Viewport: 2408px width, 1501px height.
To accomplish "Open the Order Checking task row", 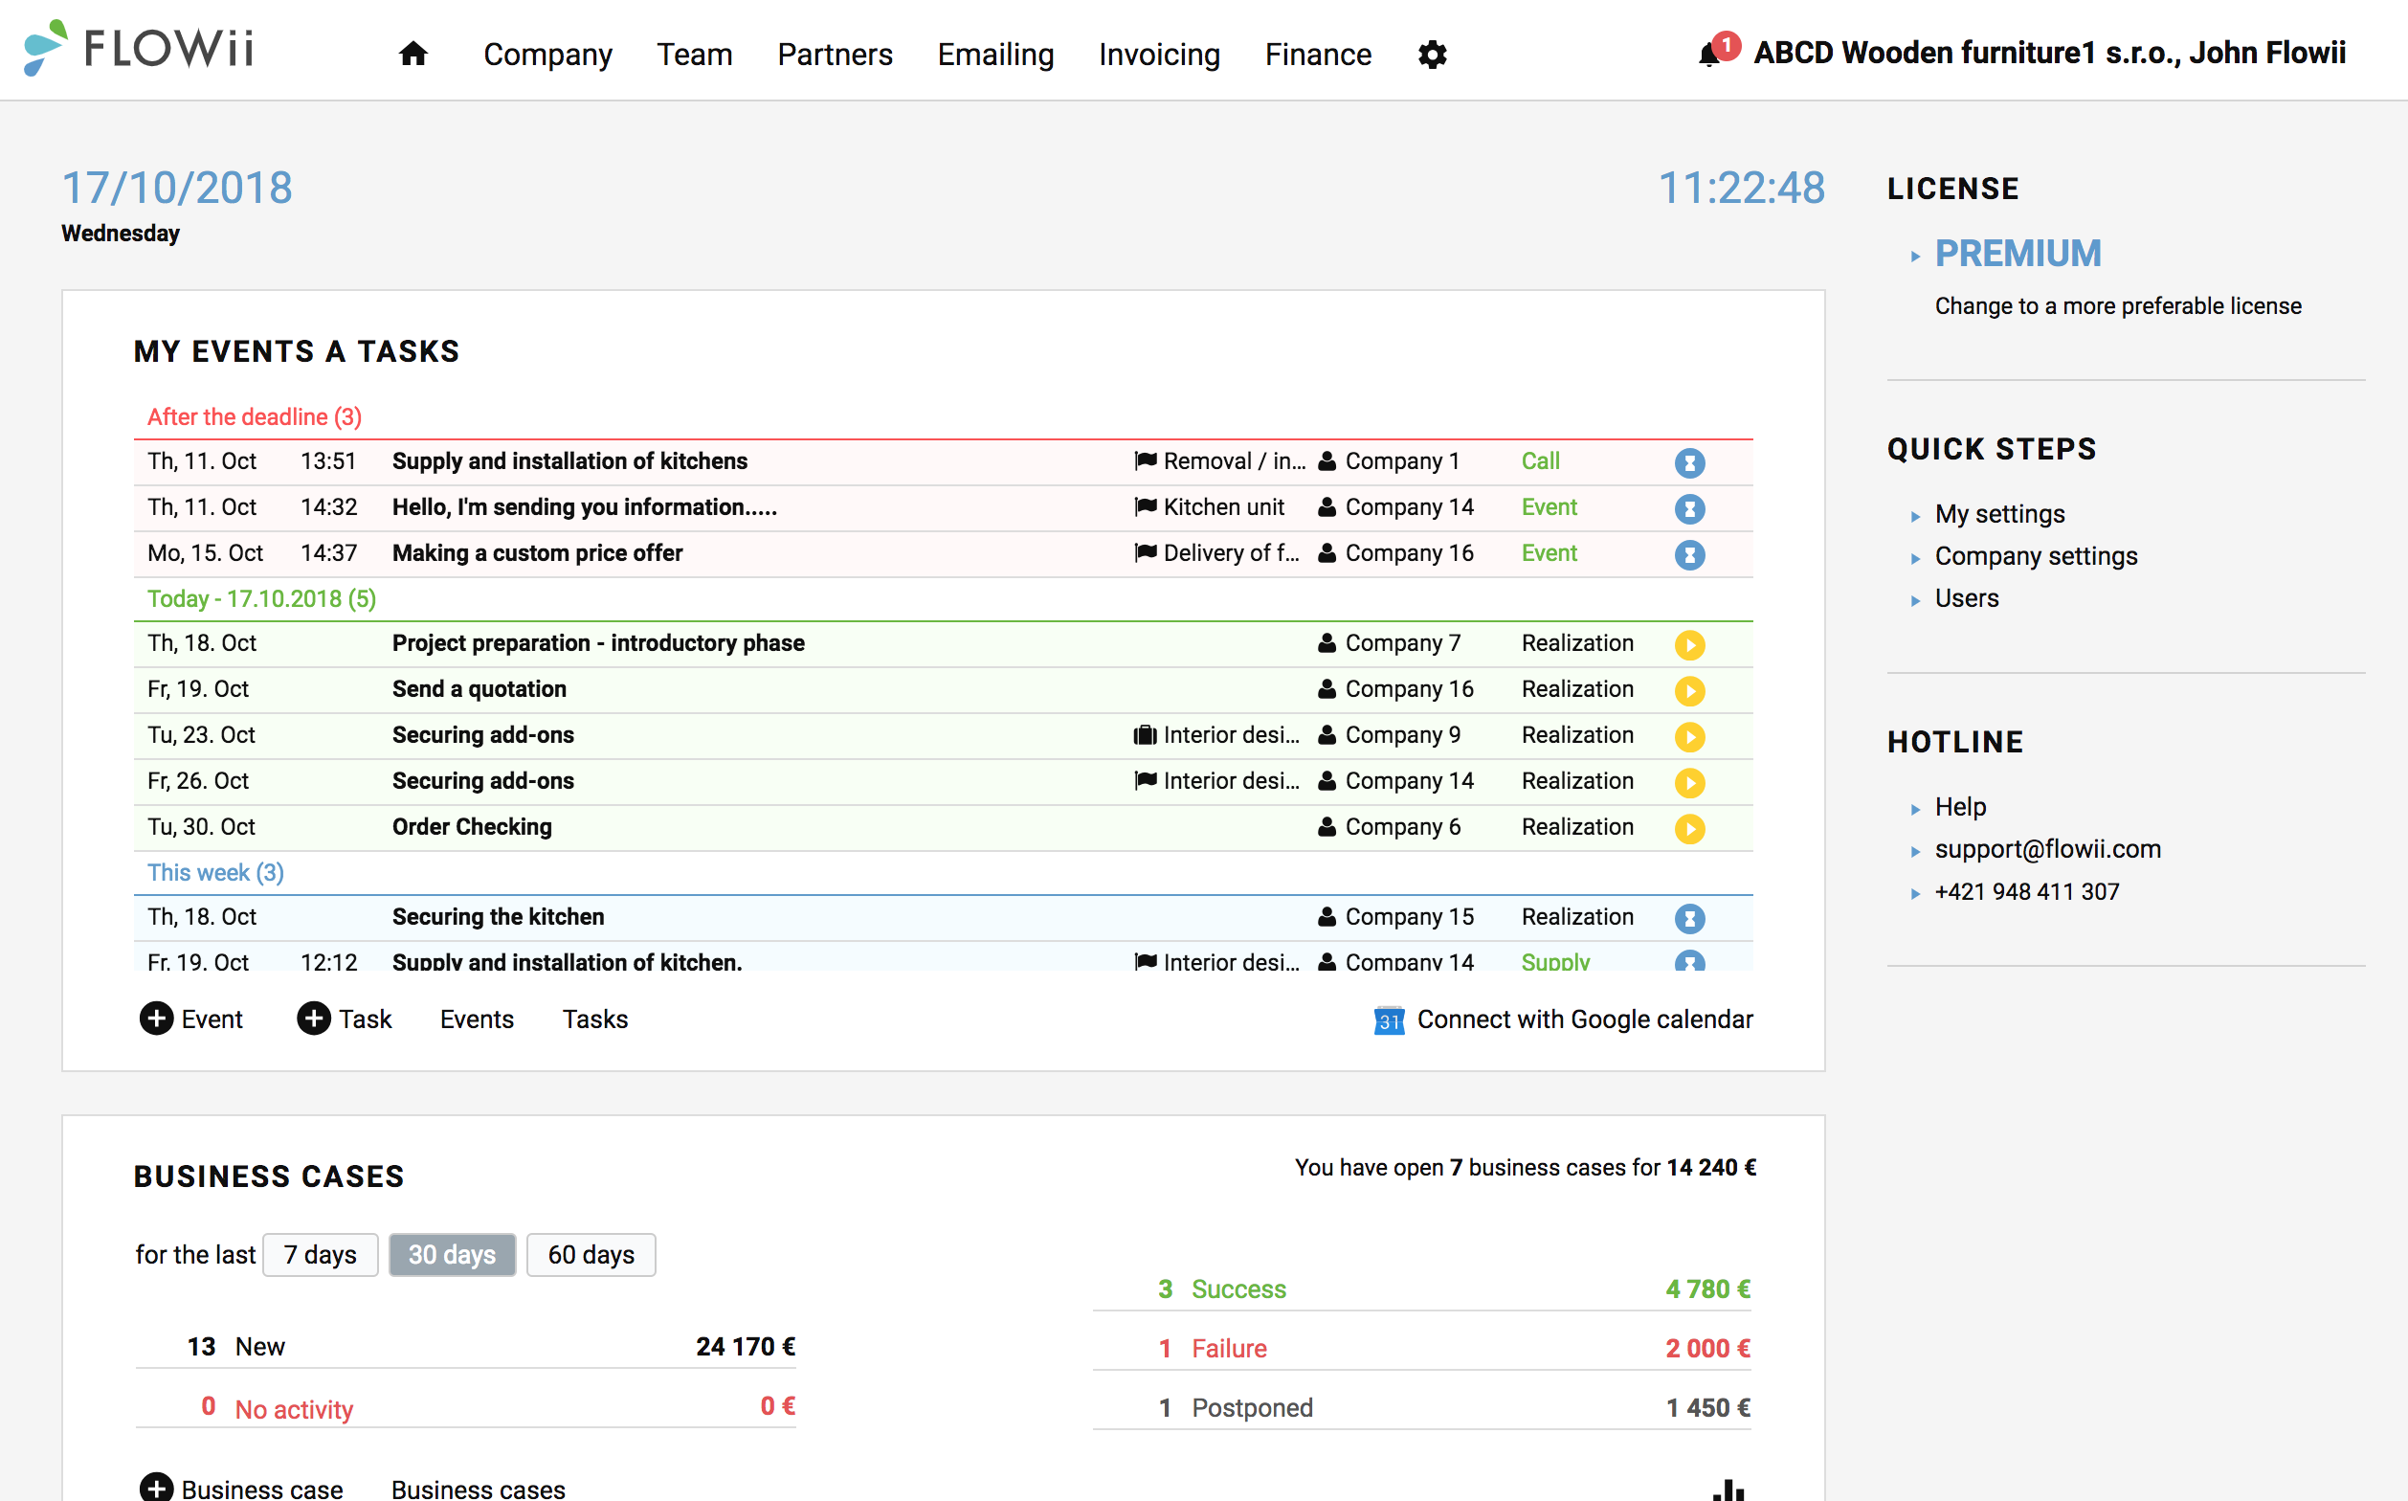I will coord(943,827).
